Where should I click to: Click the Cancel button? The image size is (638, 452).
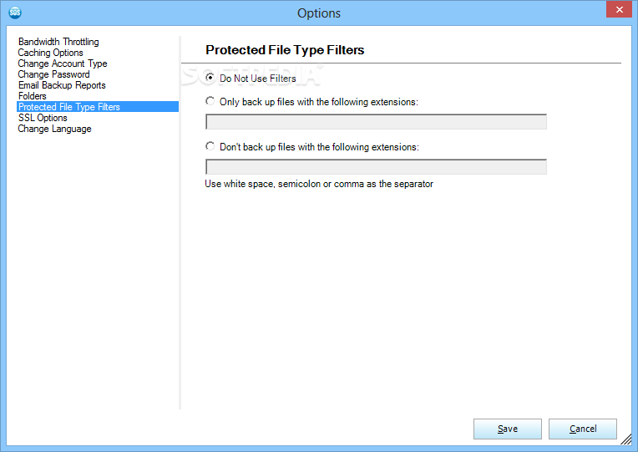(583, 429)
